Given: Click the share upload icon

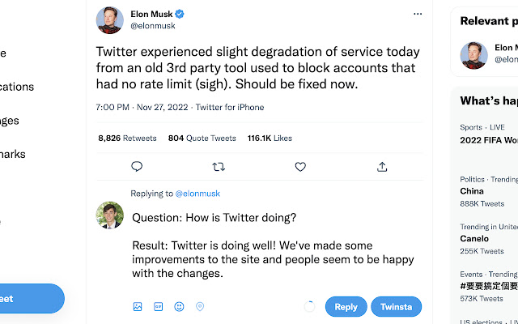Looking at the screenshot, I should (x=382, y=167).
